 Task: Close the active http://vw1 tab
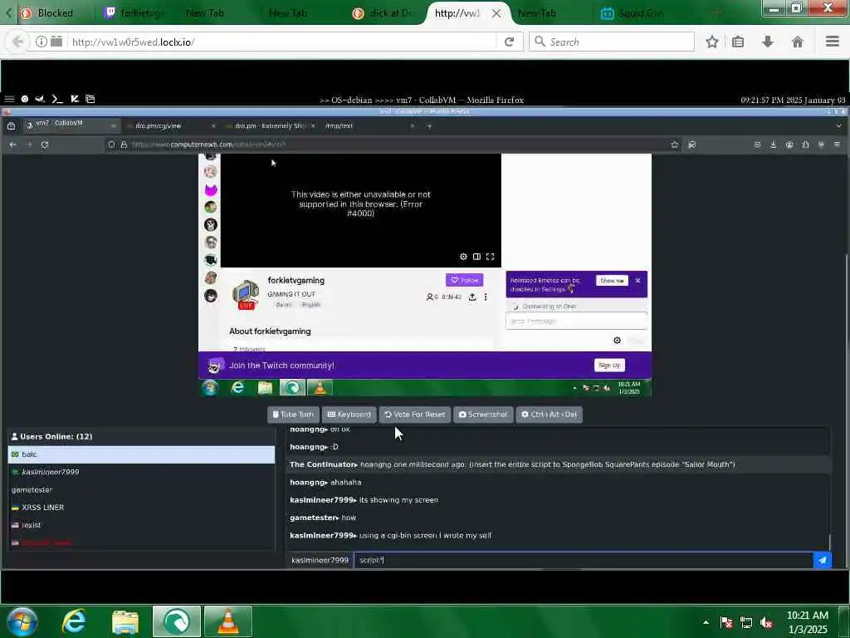pyautogui.click(x=496, y=13)
